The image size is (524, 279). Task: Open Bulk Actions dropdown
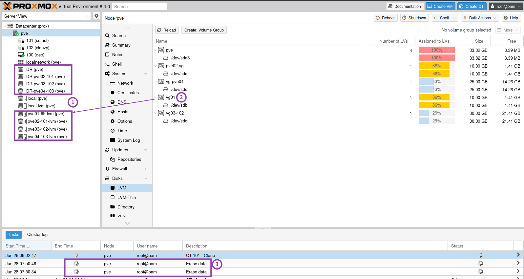[480, 18]
